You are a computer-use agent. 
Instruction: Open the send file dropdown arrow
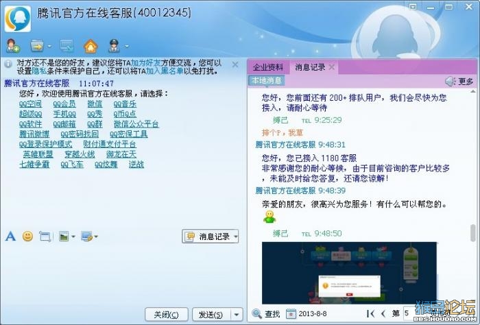coord(49,47)
